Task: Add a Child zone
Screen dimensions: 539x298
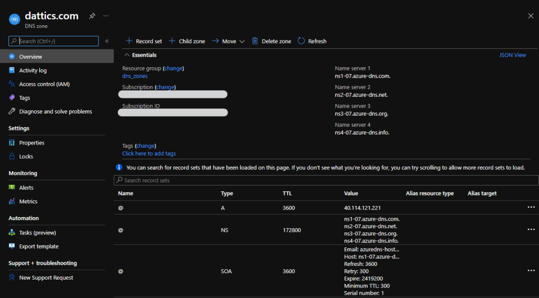Action: pos(187,41)
